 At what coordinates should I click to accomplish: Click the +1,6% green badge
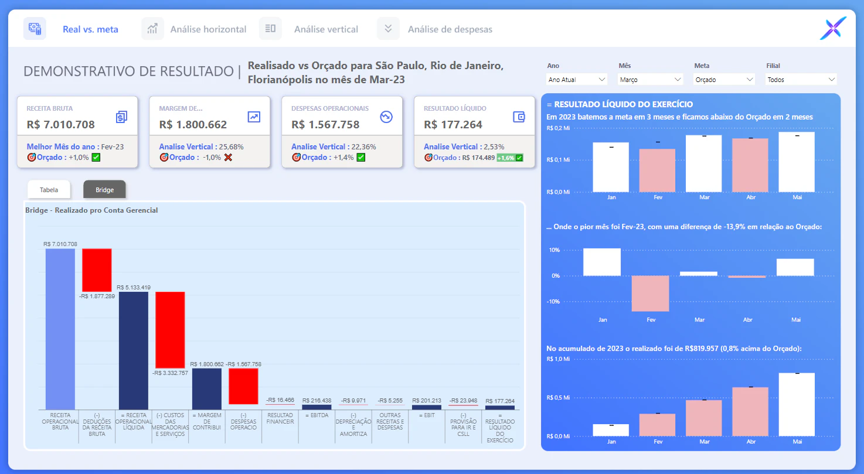[509, 158]
